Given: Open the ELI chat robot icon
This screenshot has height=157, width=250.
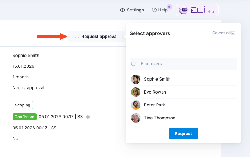Looking at the screenshot, I should [x=183, y=10].
